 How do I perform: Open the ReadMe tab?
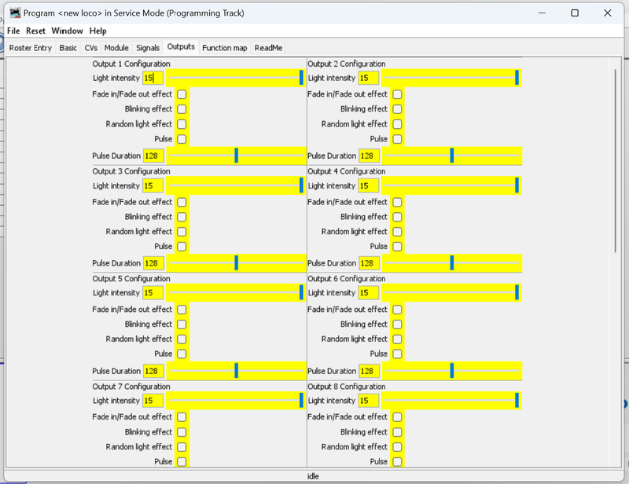(268, 48)
